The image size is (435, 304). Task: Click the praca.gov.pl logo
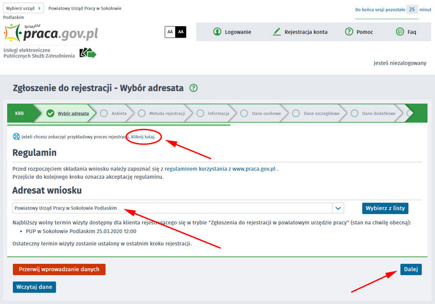tap(51, 33)
